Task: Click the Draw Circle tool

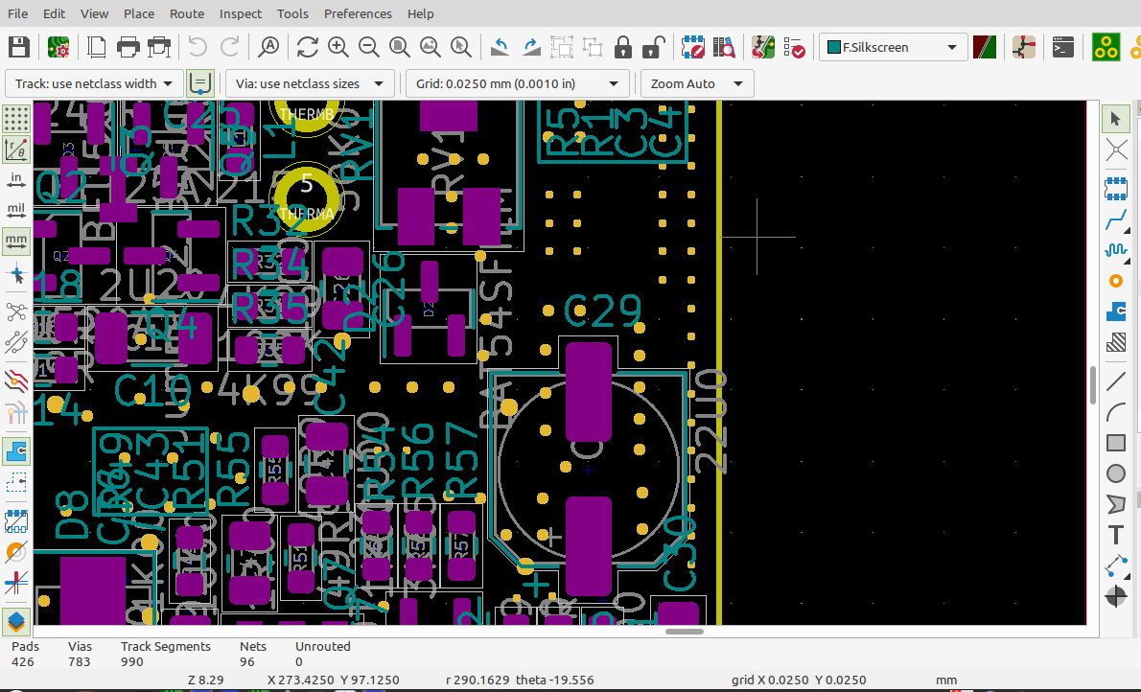Action: [1116, 473]
